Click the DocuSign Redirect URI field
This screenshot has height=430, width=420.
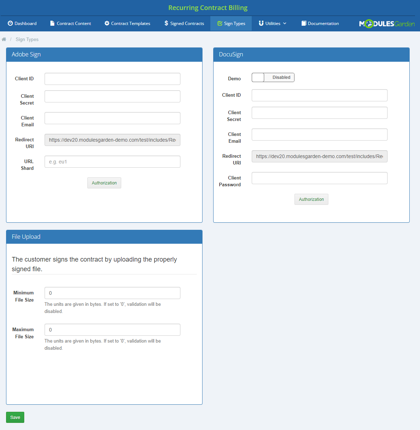pyautogui.click(x=319, y=156)
